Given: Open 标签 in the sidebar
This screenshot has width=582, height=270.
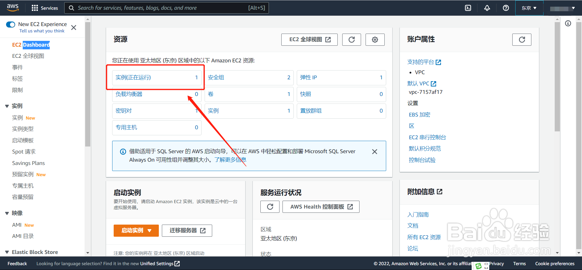Looking at the screenshot, I should tap(18, 79).
